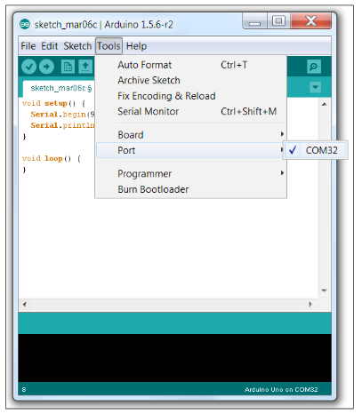Image resolution: width=362 pixels, height=414 pixels.
Task: Click line number 8 in status bar
Action: (24, 390)
